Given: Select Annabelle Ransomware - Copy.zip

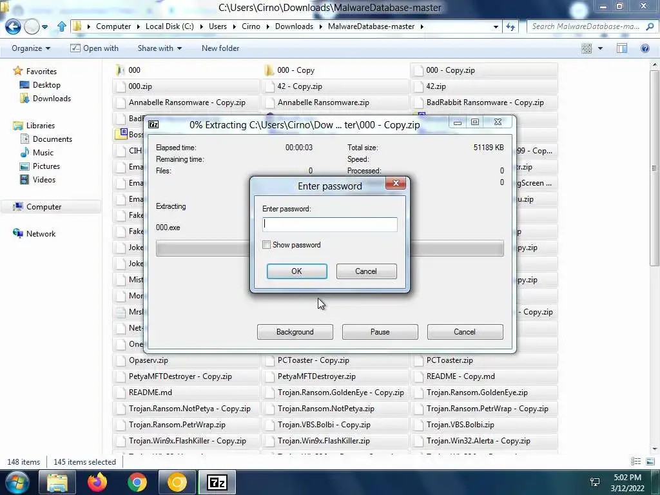Looking at the screenshot, I should coord(188,102).
